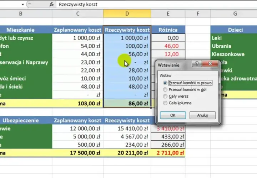Select cell with 100,00 zł
This screenshot has height=178, width=257.
[127, 46]
